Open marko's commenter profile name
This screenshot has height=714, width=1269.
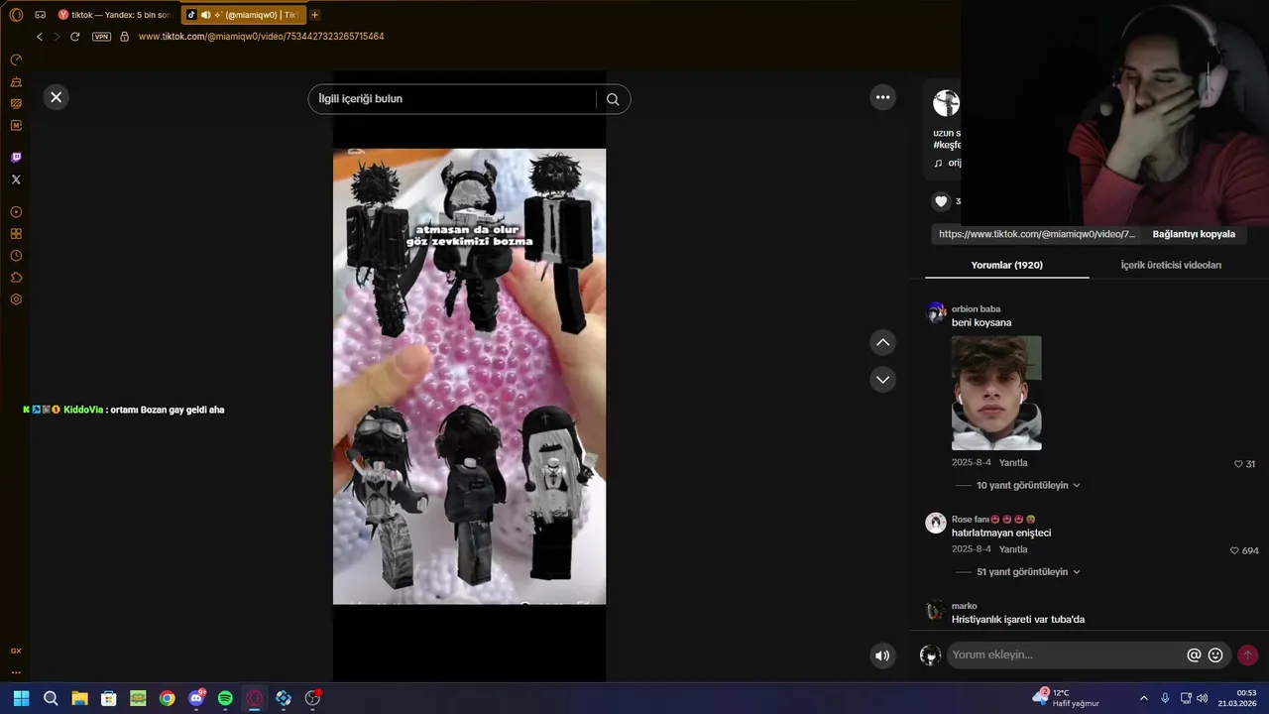click(x=964, y=606)
